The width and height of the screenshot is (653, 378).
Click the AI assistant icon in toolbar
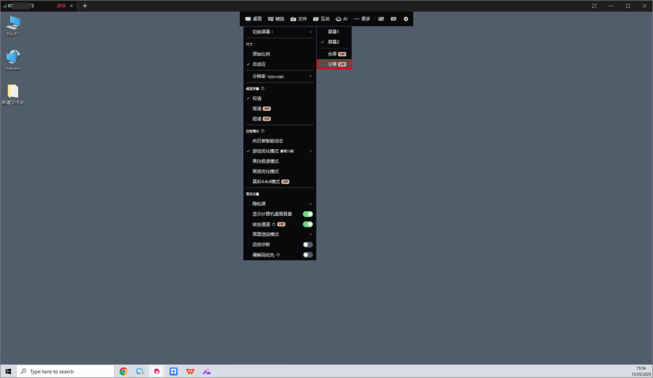pyautogui.click(x=342, y=19)
